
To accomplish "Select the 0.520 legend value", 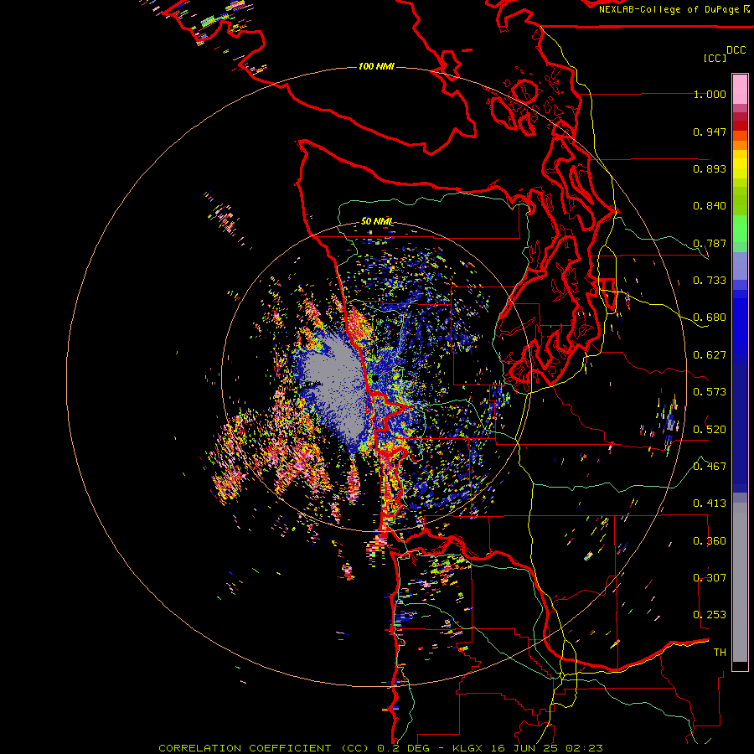I will coord(710,429).
